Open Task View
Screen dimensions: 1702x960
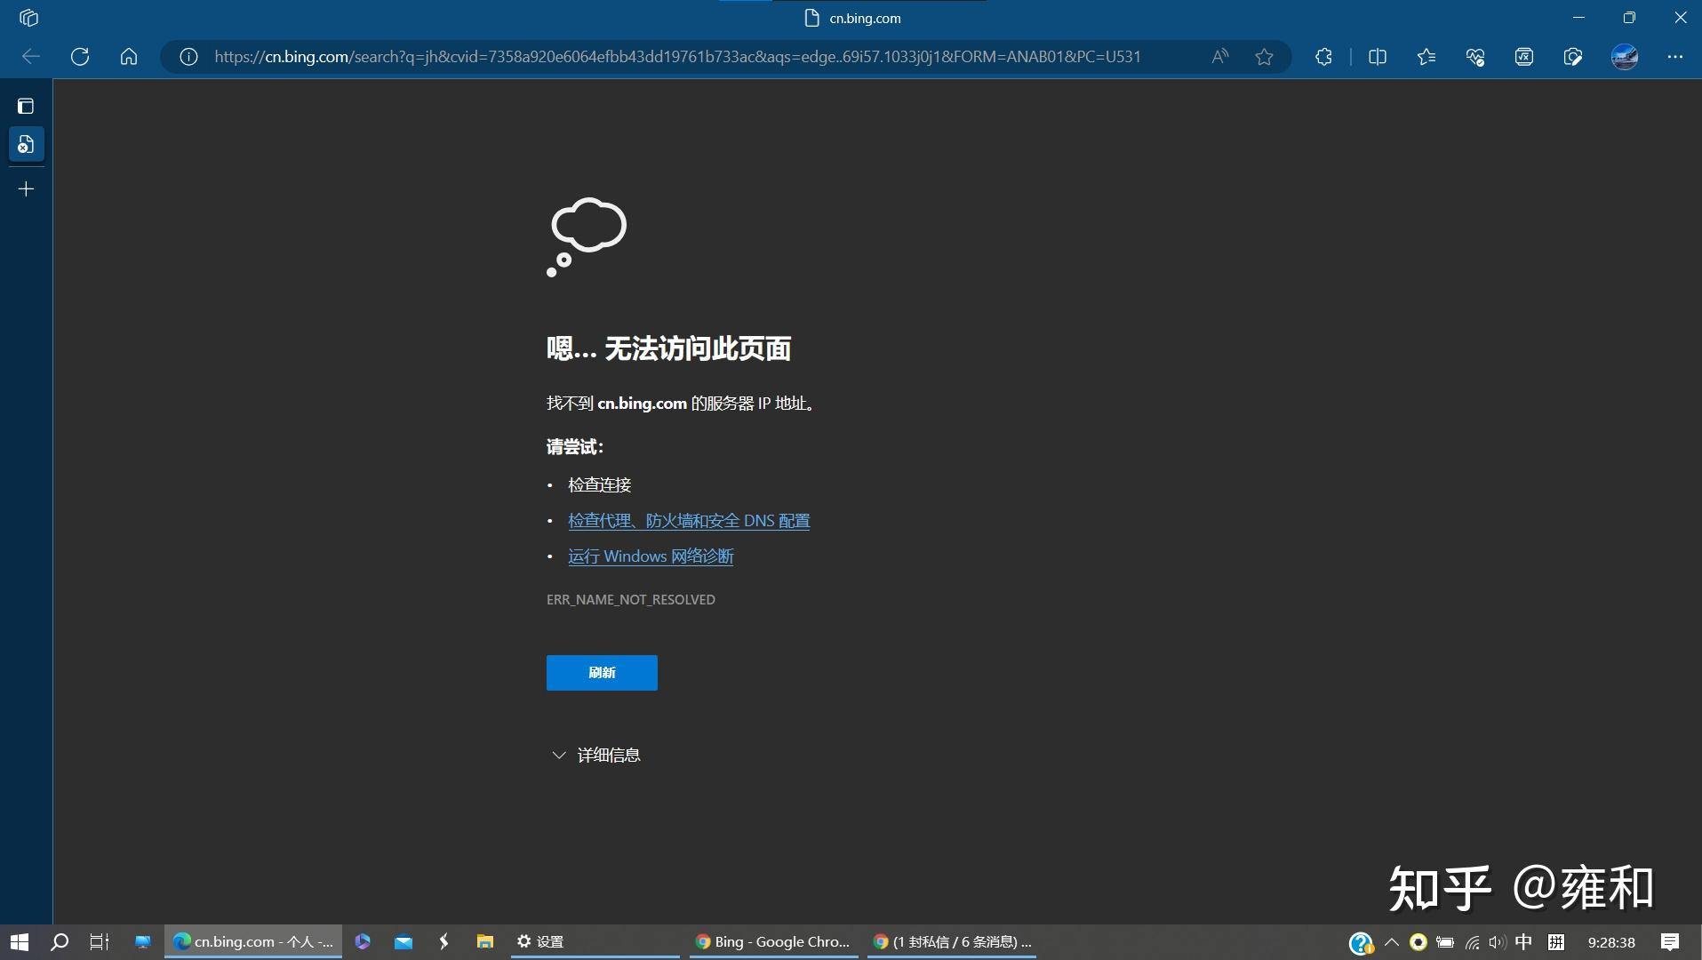[100, 942]
